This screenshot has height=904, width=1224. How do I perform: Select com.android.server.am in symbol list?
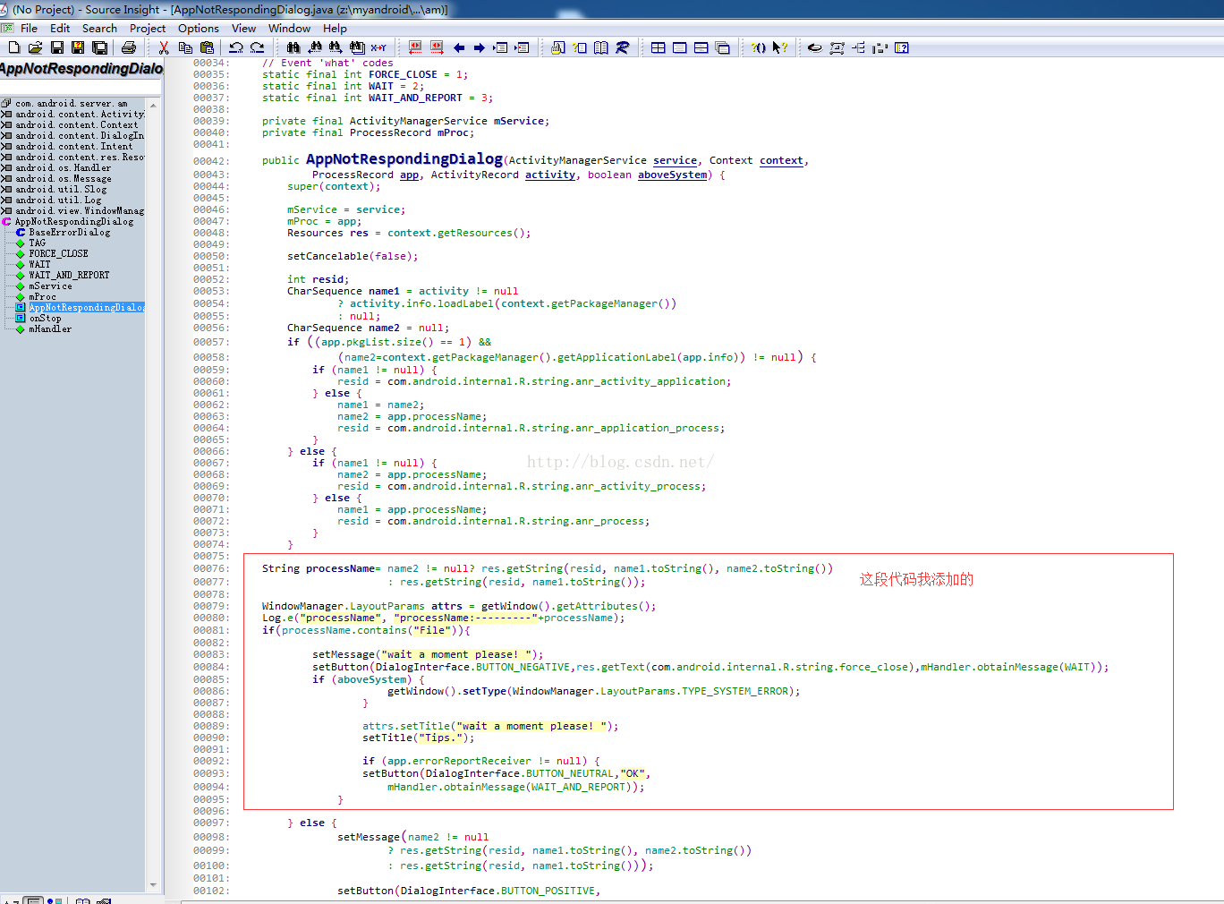(72, 104)
